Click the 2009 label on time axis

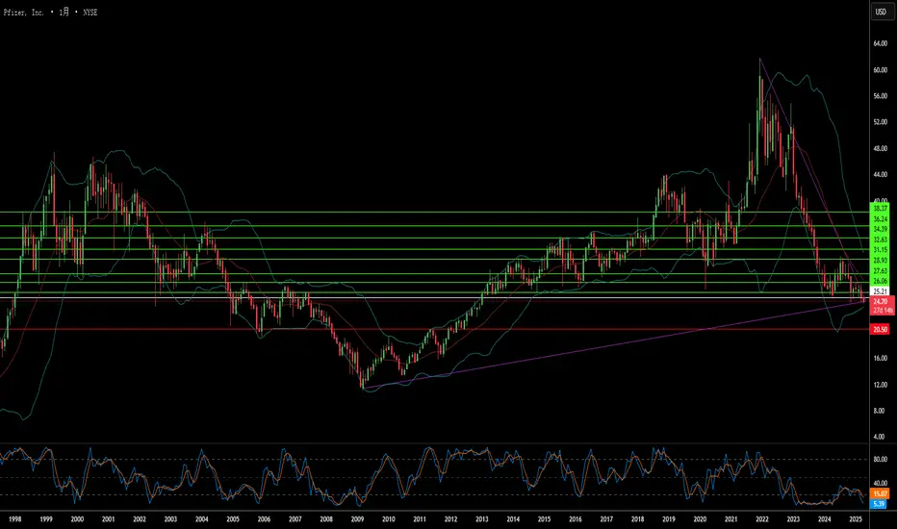(x=357, y=518)
